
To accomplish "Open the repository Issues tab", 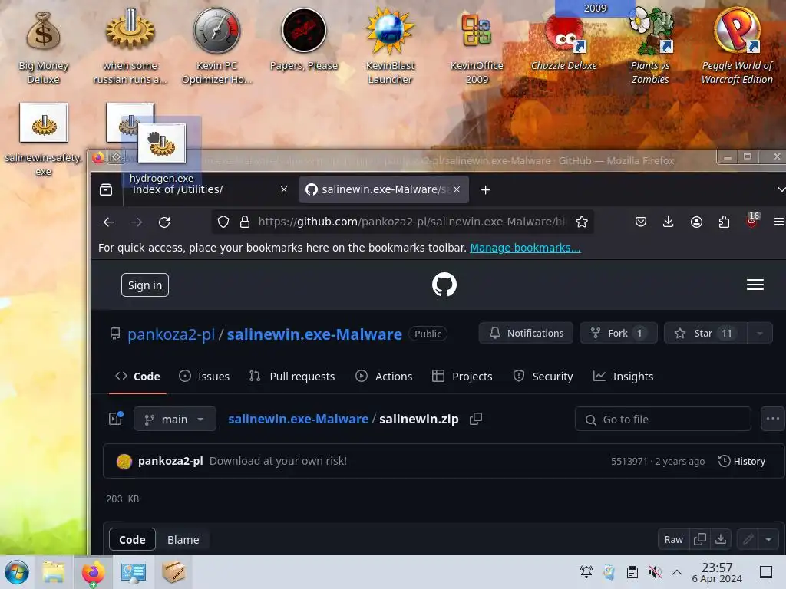I will [x=204, y=376].
